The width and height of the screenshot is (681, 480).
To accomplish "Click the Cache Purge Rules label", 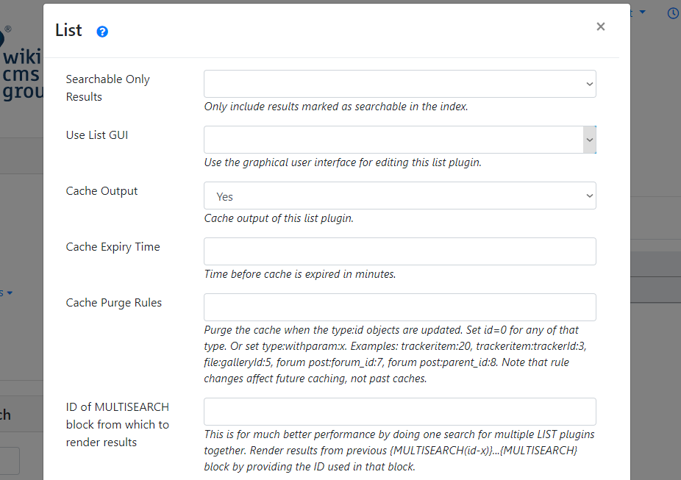I will (x=114, y=303).
